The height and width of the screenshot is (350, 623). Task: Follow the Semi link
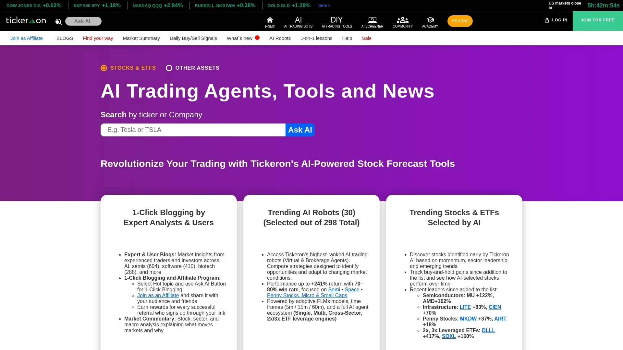click(334, 290)
